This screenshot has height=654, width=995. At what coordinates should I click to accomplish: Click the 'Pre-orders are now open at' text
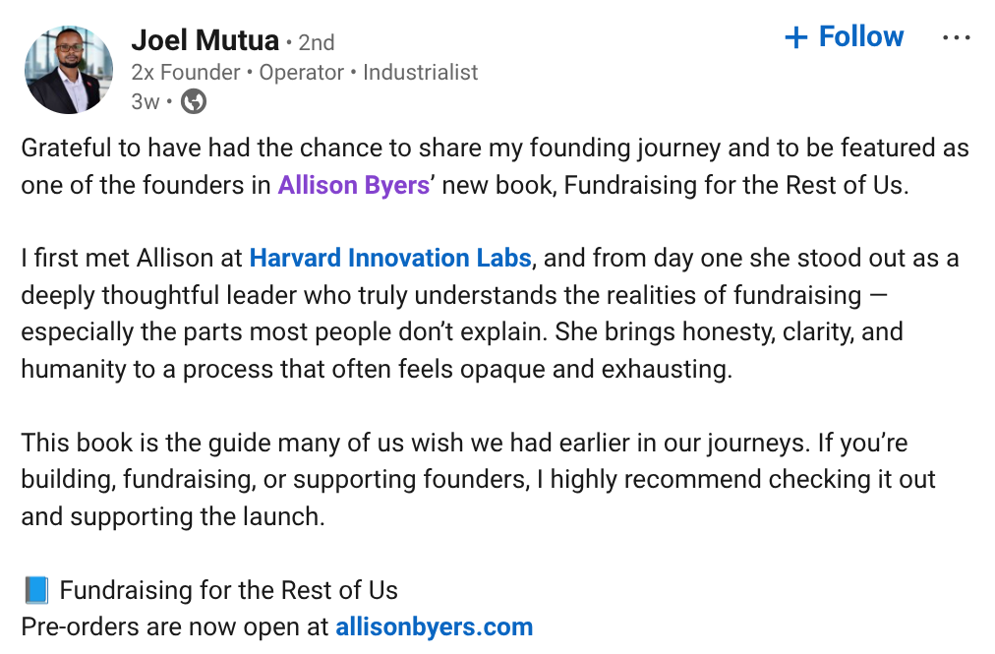click(176, 626)
